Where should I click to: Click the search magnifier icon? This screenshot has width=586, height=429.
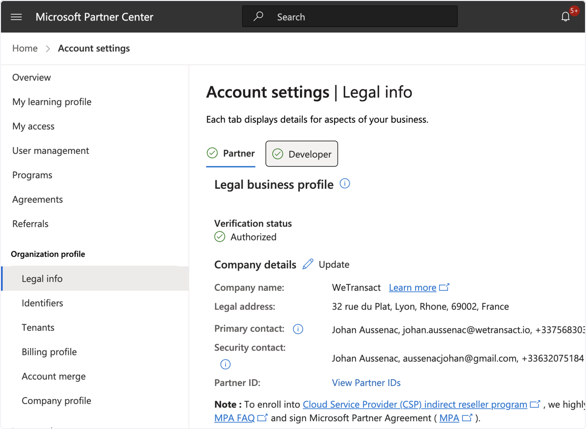pyautogui.click(x=258, y=17)
